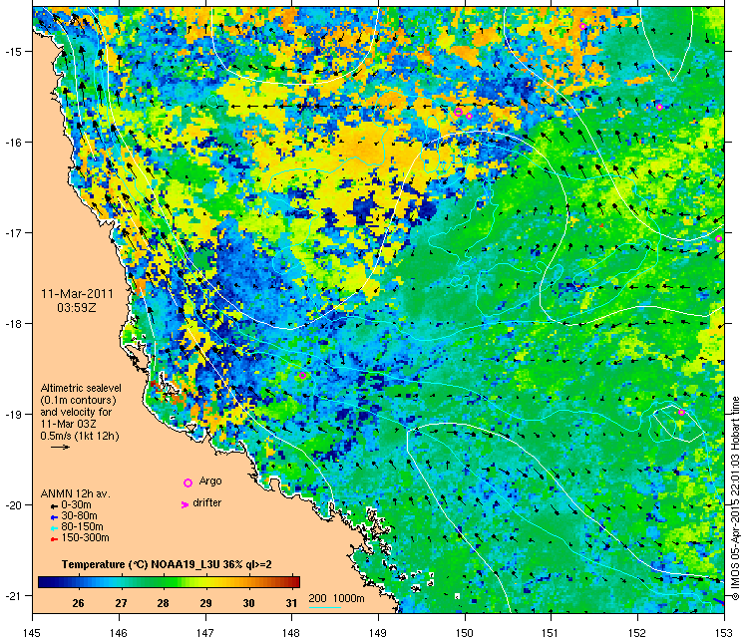Click the '150-300m' depth label
748x638 pixels.
click(x=85, y=538)
